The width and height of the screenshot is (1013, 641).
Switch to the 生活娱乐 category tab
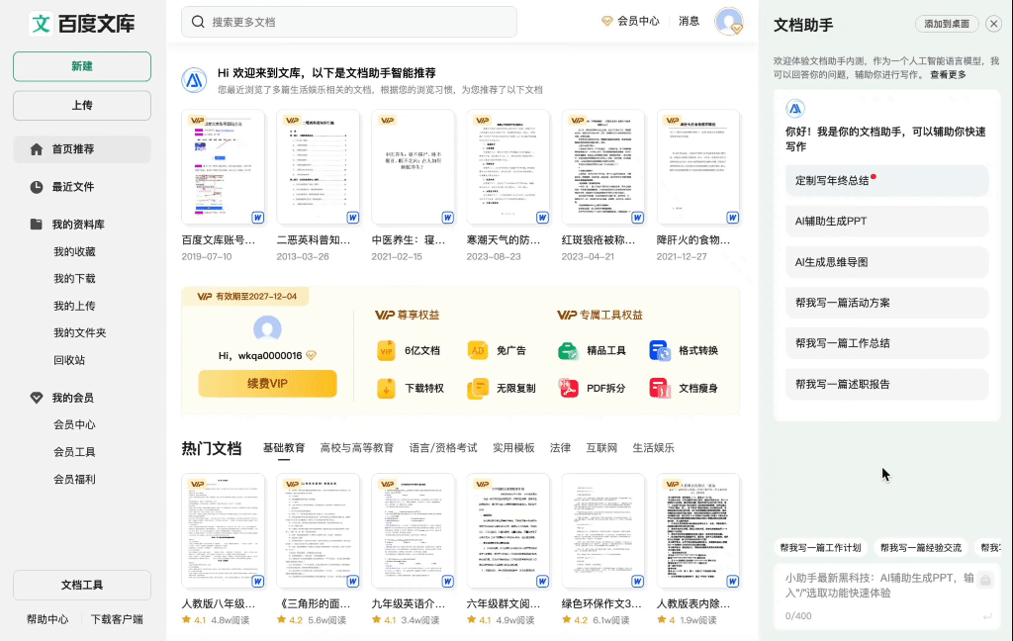tap(652, 447)
